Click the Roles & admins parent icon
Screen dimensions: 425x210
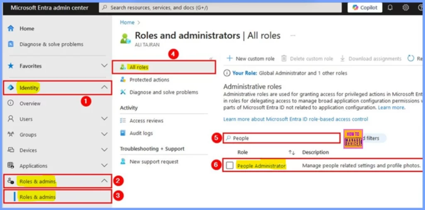pos(10,181)
